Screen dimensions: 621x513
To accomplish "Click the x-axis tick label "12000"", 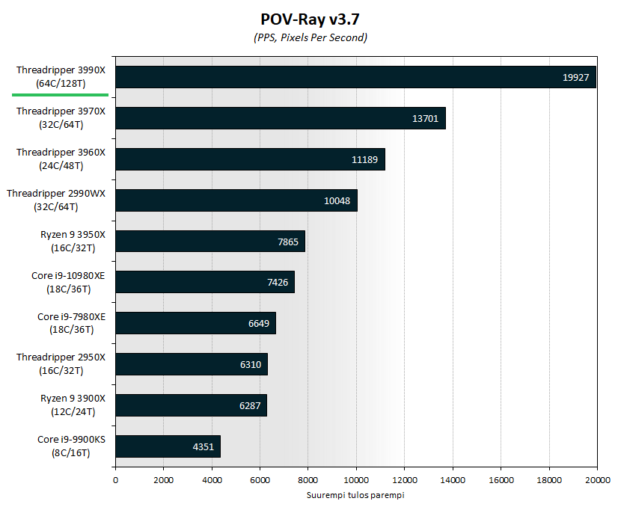I will 404,480.
